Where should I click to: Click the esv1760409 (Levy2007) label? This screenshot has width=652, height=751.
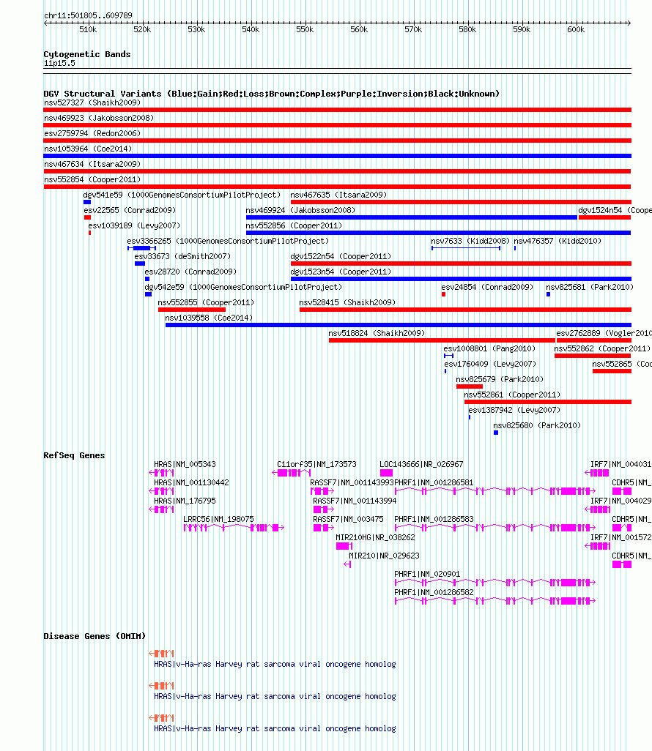[490, 364]
